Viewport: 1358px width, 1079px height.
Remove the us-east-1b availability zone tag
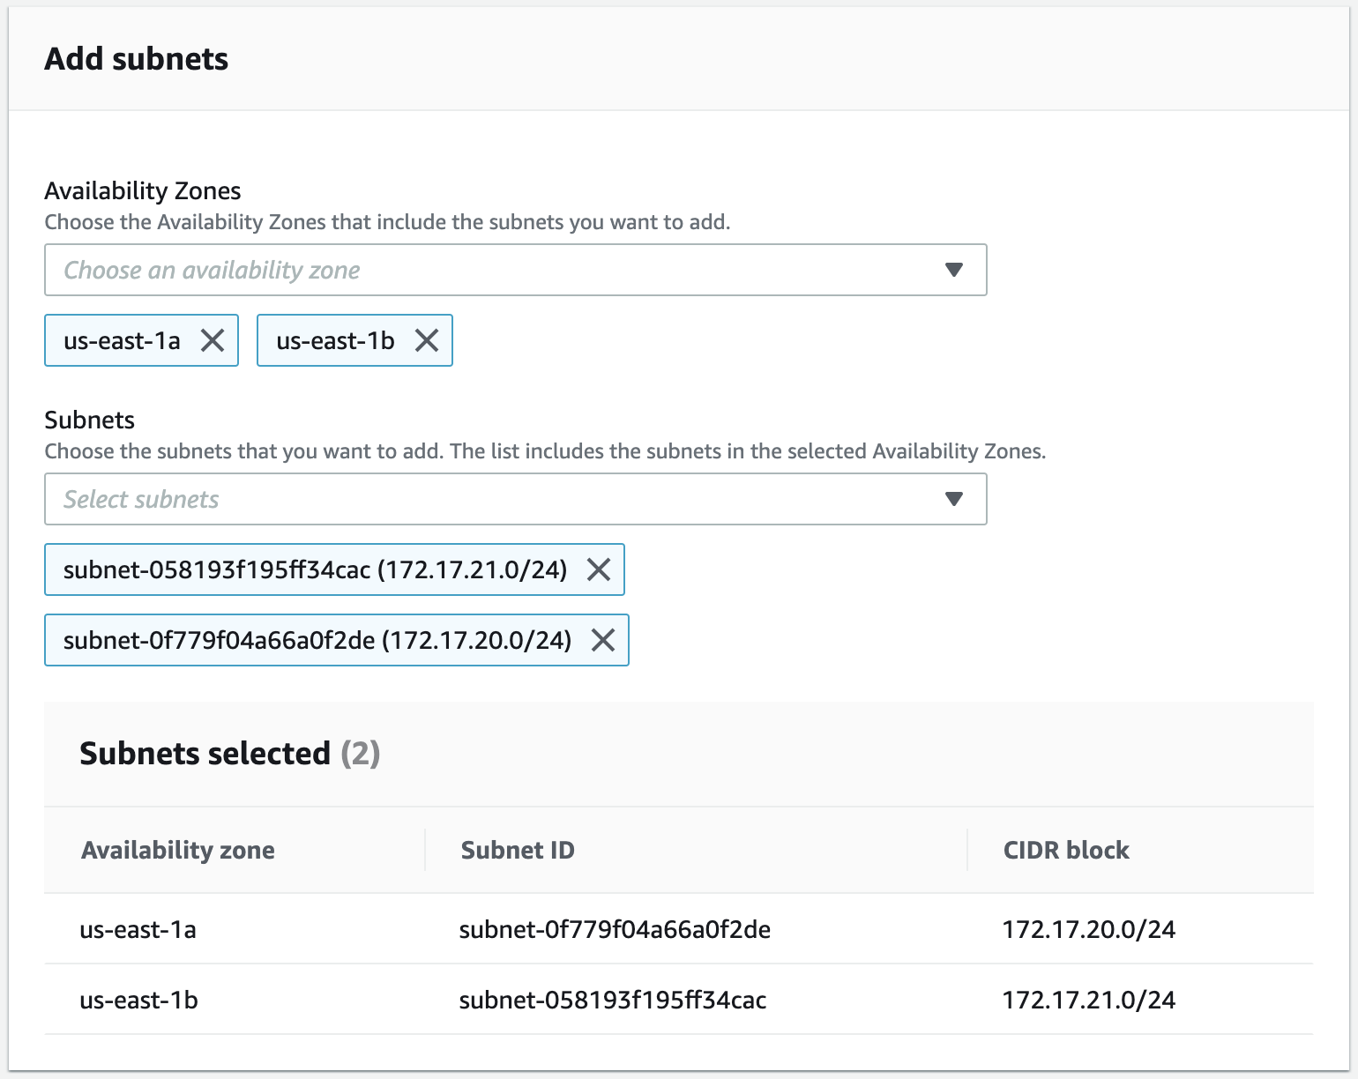pos(427,340)
